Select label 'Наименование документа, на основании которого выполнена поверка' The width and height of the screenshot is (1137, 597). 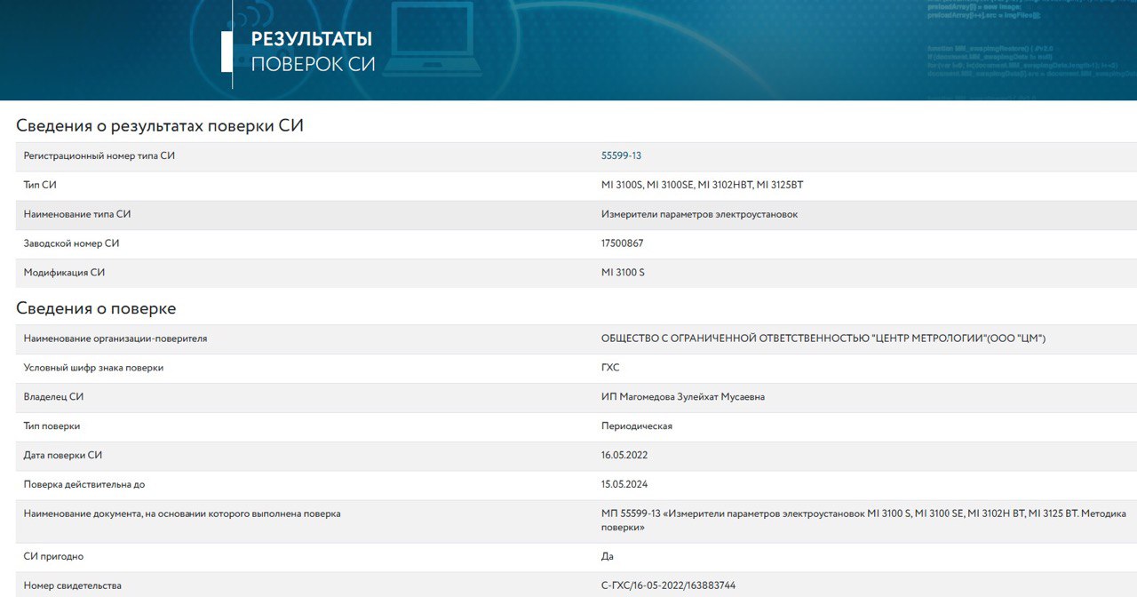point(182,514)
